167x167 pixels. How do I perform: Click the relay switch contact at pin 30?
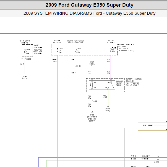pyautogui.click(x=112, y=85)
